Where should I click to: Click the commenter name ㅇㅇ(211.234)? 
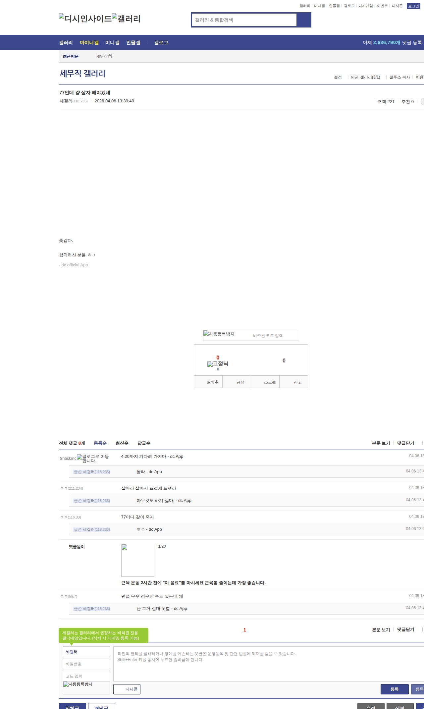[x=72, y=488]
